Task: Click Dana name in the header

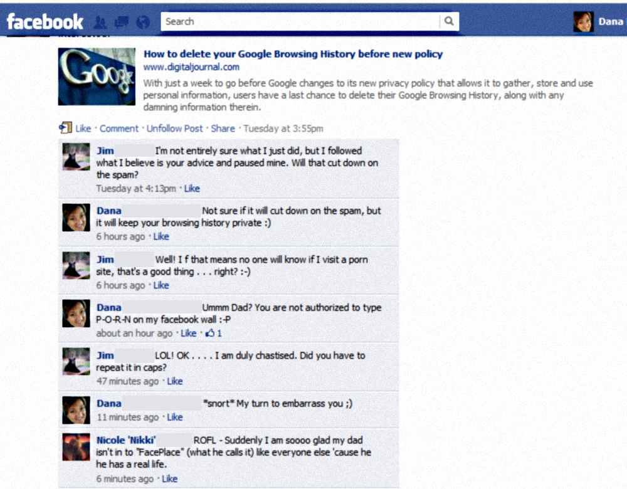Action: click(x=611, y=21)
